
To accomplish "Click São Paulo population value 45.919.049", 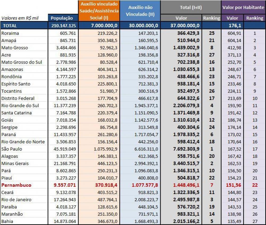I will pos(65,149).
